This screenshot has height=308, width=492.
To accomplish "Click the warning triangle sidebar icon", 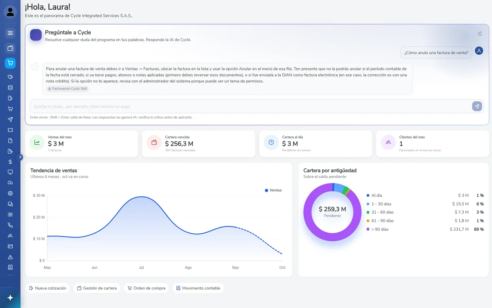I will 10,257.
